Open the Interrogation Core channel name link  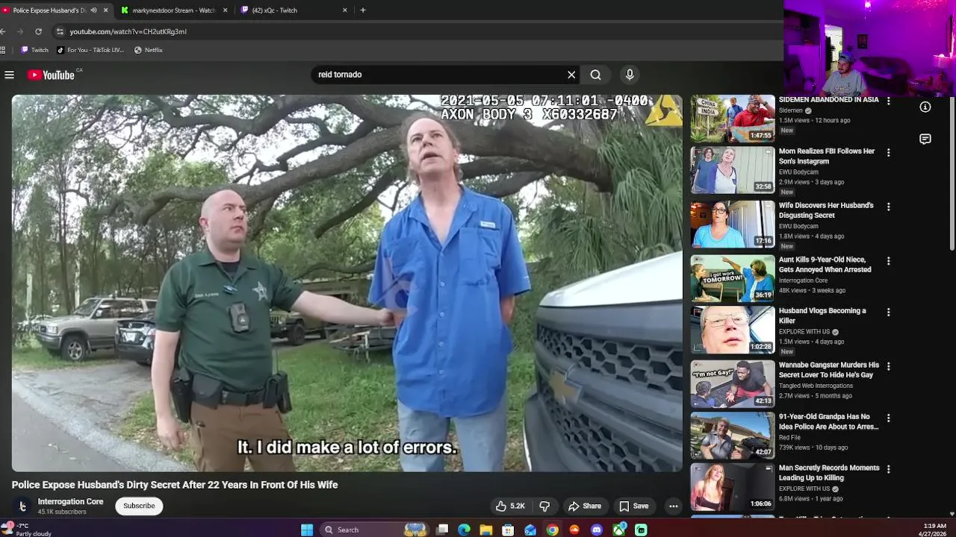pyautogui.click(x=70, y=502)
